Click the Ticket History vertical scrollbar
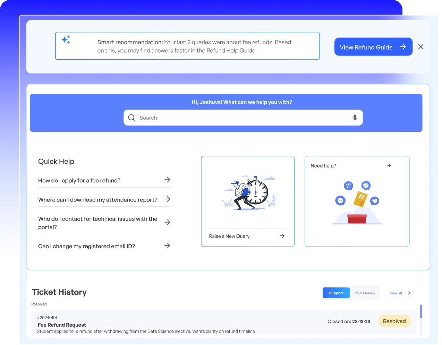The height and width of the screenshot is (345, 442). 421,311
